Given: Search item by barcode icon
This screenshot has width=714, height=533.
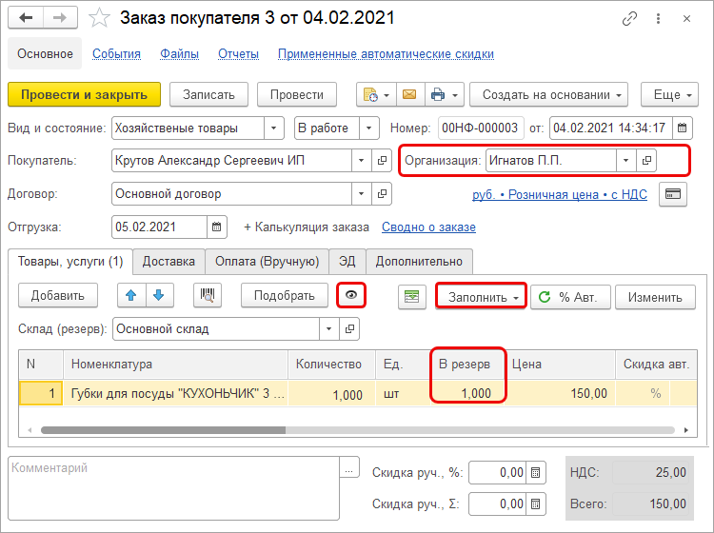Looking at the screenshot, I should (208, 295).
